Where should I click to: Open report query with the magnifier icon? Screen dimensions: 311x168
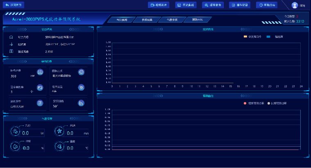tap(213, 5)
